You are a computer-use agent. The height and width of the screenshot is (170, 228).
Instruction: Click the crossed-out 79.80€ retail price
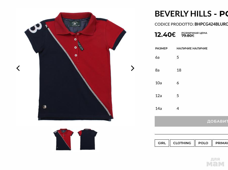click(188, 36)
